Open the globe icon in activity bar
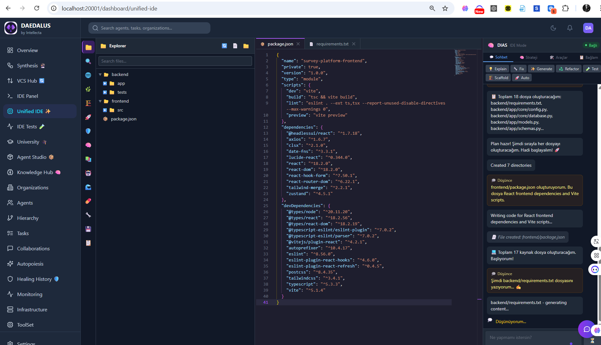Viewport: 601px width, 345px height. [x=88, y=75]
